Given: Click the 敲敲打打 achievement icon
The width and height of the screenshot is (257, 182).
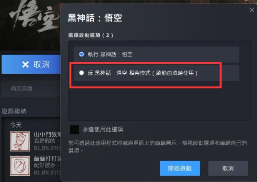Looking at the screenshot, I should pos(20,166).
